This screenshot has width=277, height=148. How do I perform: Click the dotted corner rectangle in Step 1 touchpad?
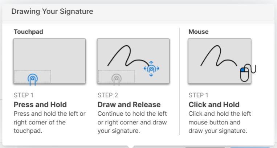tap(33, 76)
